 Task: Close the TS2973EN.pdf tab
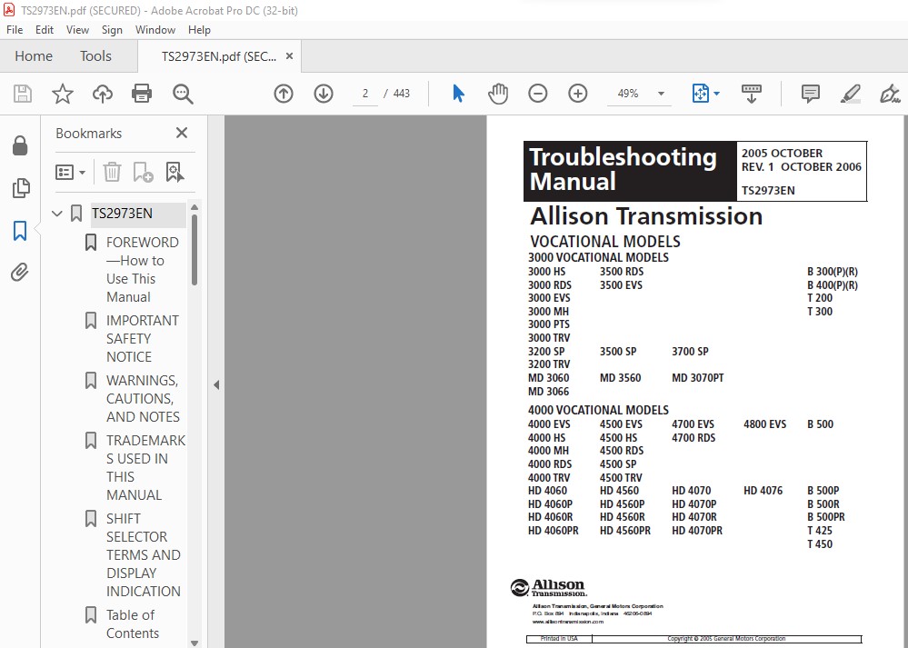tap(290, 56)
